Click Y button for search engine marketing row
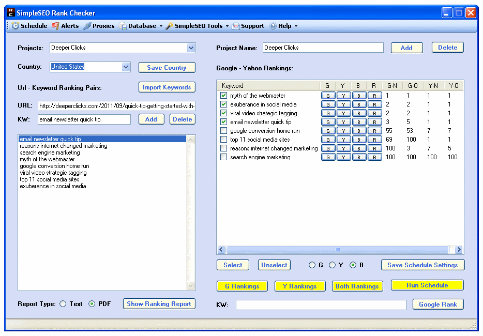The width and height of the screenshot is (483, 336). tap(343, 157)
